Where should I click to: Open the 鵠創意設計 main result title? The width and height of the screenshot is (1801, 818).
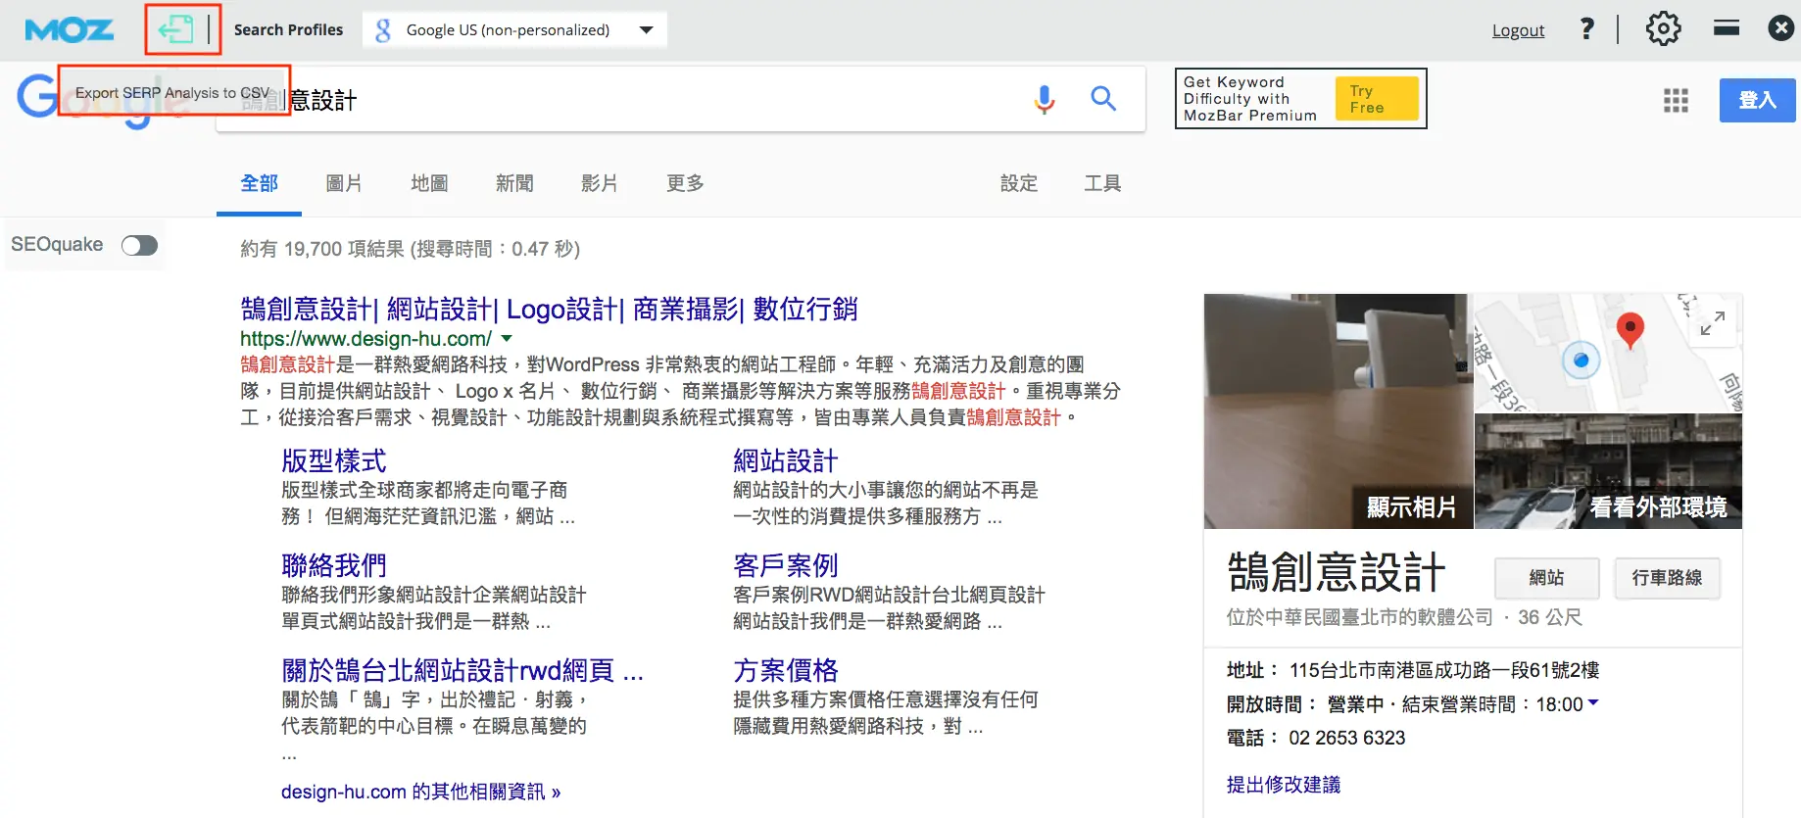549,310
